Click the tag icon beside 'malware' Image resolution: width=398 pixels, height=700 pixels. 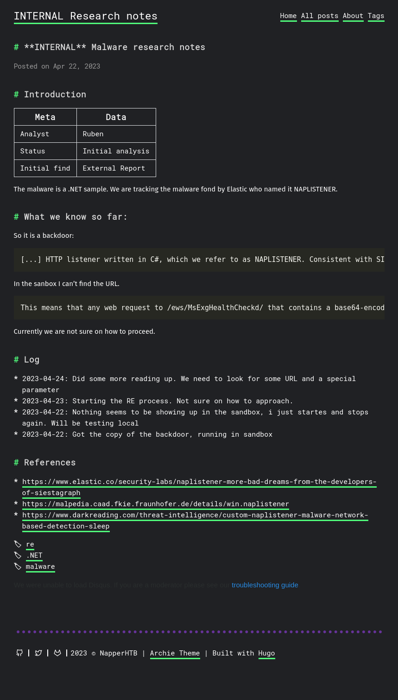18,566
